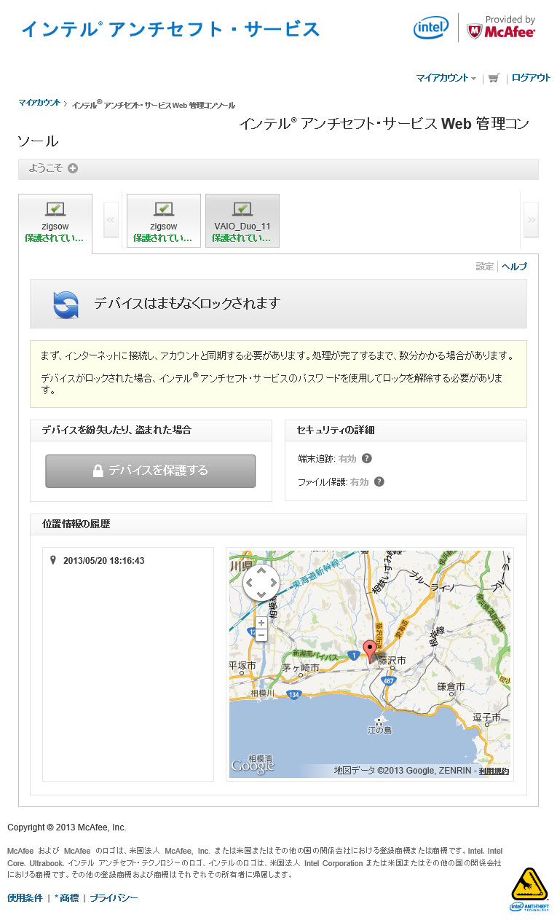Click 鎌倉市 label on the map
This screenshot has height=920, width=557.
click(x=451, y=687)
